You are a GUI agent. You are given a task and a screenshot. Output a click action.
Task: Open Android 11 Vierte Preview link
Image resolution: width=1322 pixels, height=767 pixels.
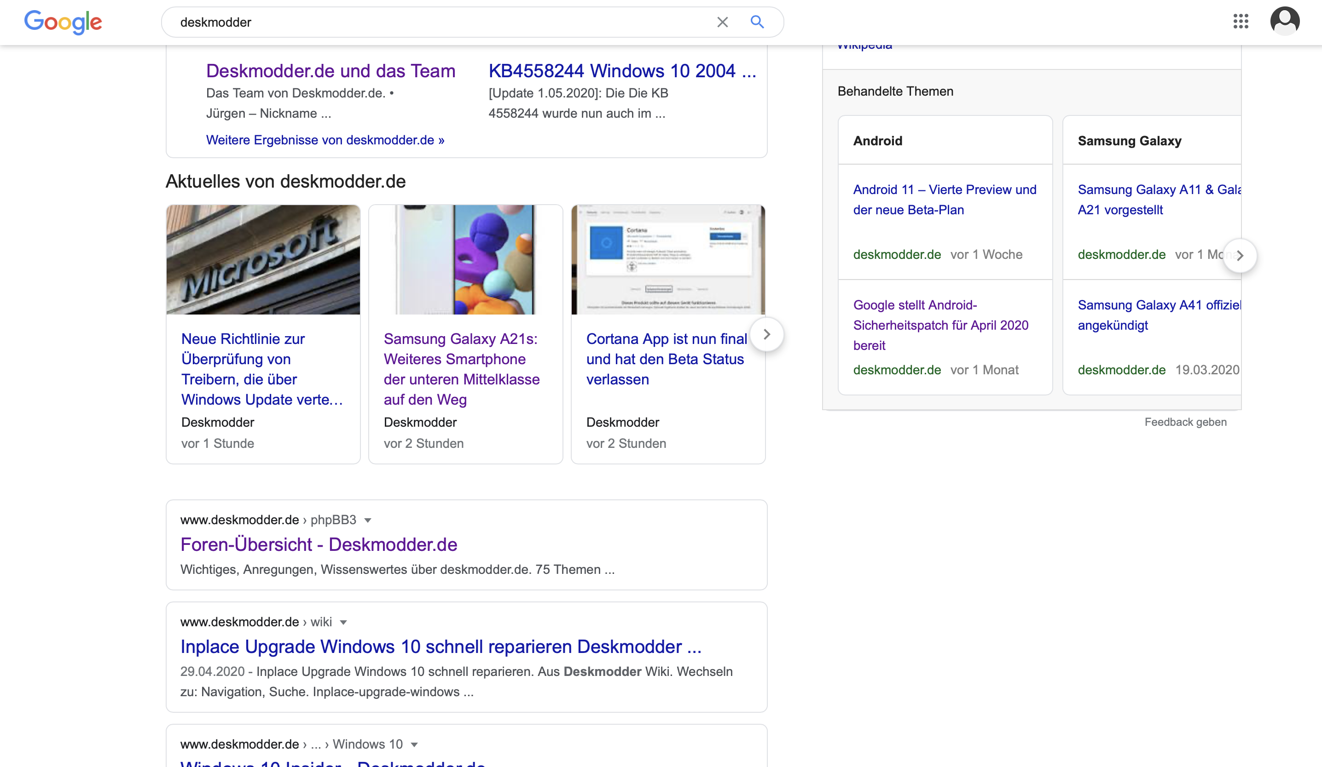pyautogui.click(x=944, y=200)
